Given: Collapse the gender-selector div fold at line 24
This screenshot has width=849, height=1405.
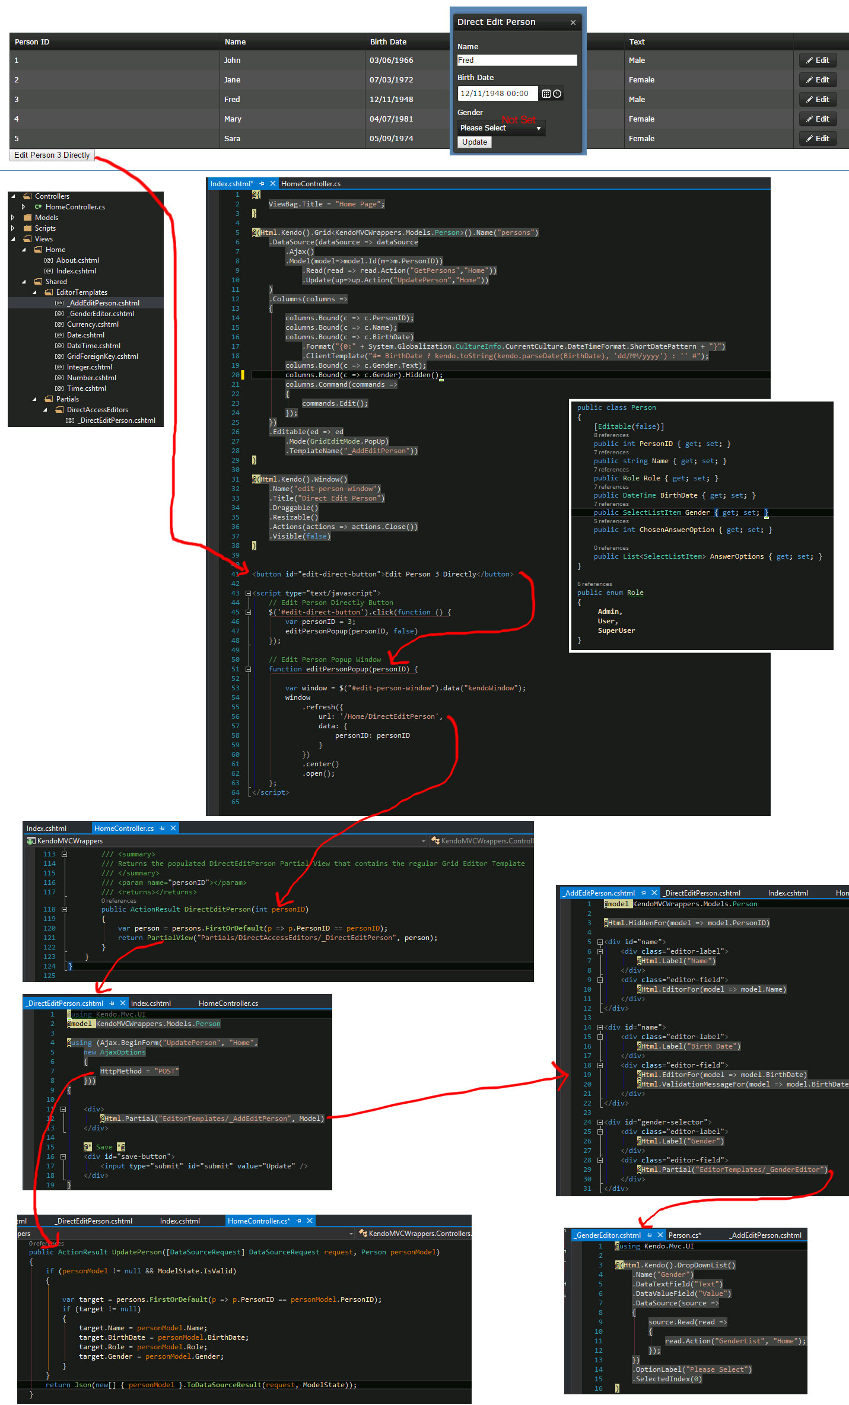Looking at the screenshot, I should 600,1122.
